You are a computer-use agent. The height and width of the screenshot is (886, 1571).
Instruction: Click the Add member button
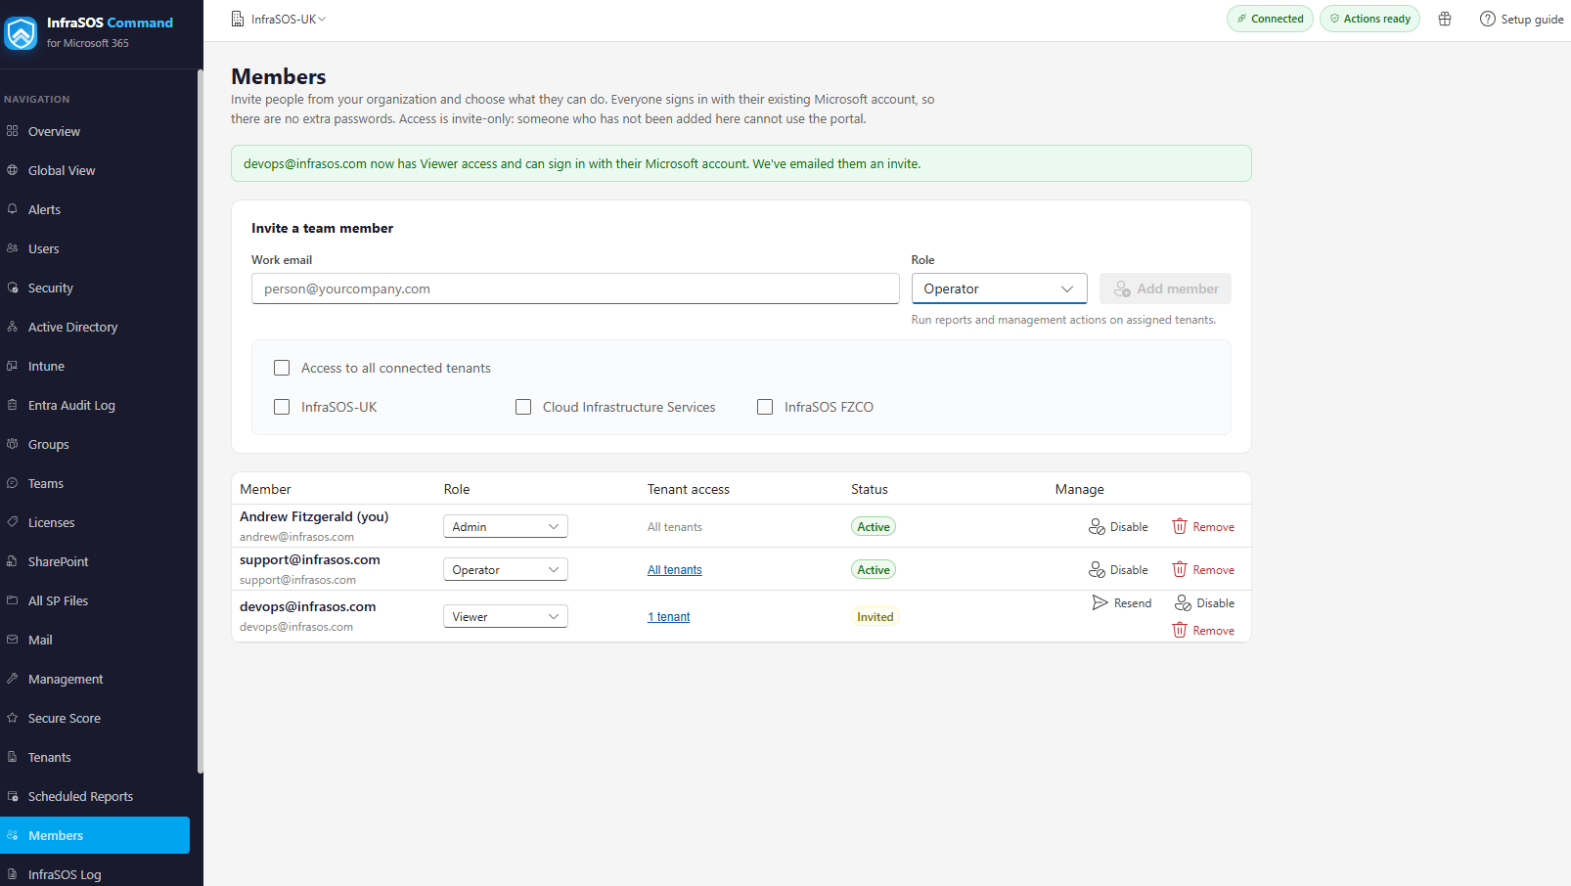[x=1165, y=288]
